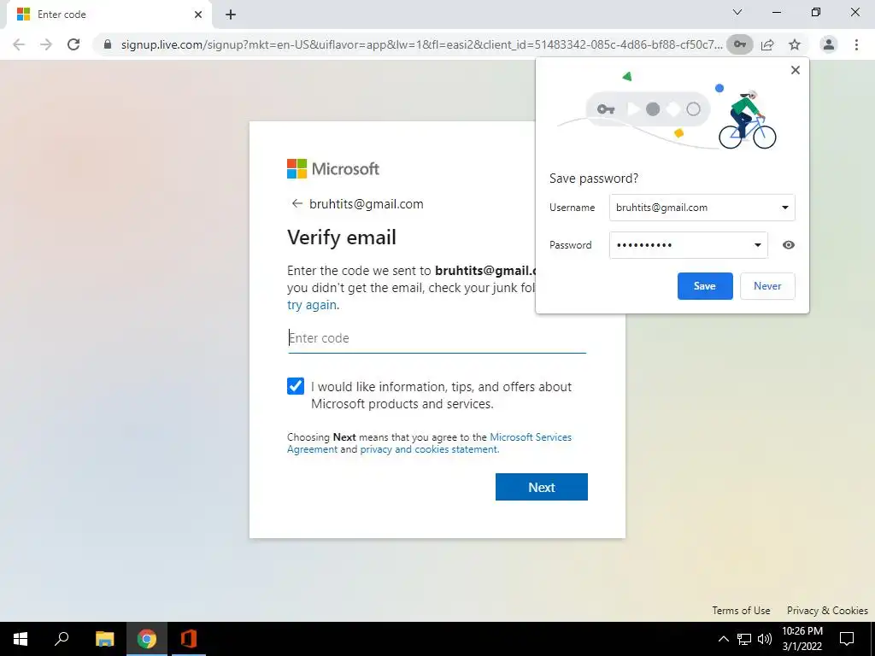The image size is (875, 656).
Task: Open privacy and cookies statement link
Action: [x=429, y=449]
